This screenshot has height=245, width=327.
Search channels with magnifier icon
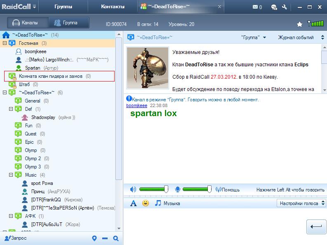pos(116,238)
